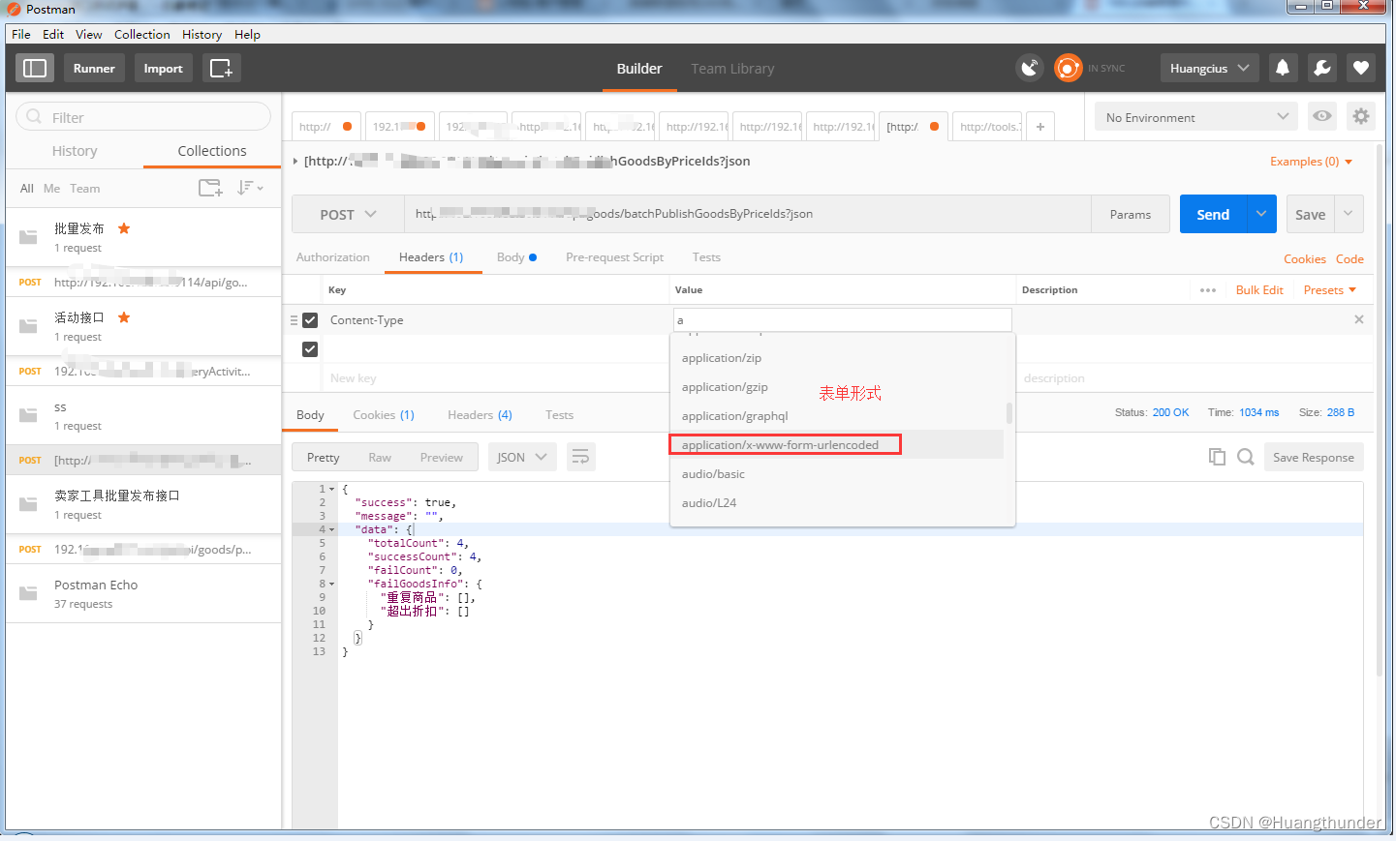Open environment quick look eye icon

click(1322, 116)
